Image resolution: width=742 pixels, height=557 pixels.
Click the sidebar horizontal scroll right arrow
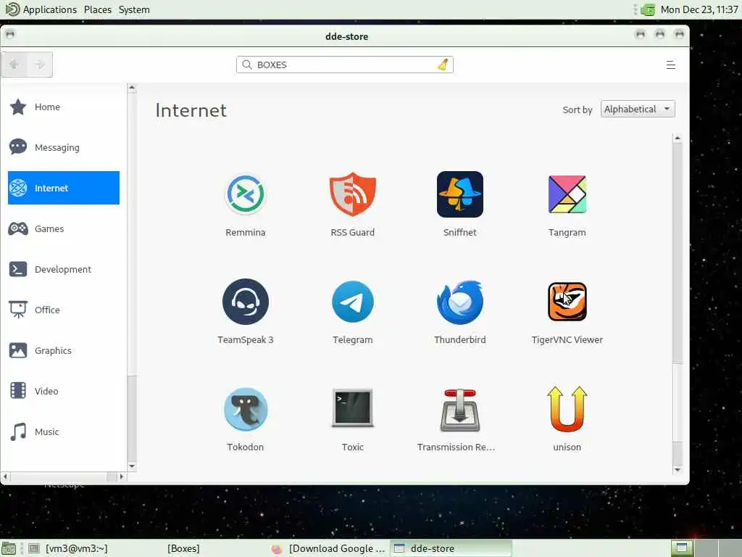(x=121, y=476)
